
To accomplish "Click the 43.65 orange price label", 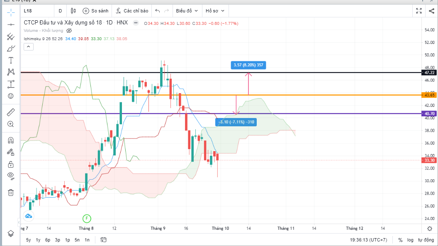I will 429,95.
